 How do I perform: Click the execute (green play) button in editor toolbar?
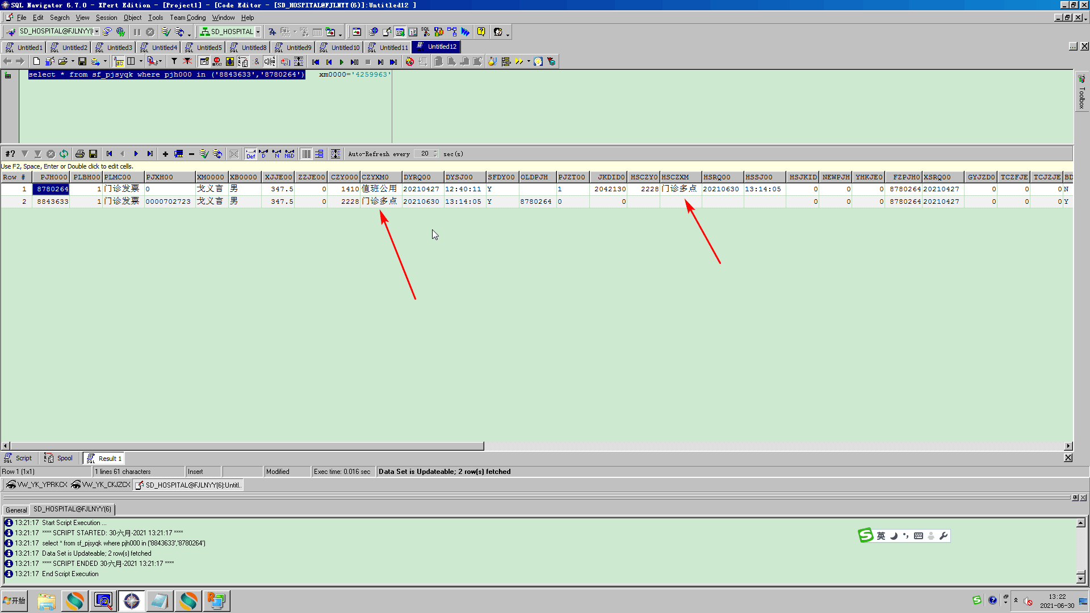tap(341, 62)
